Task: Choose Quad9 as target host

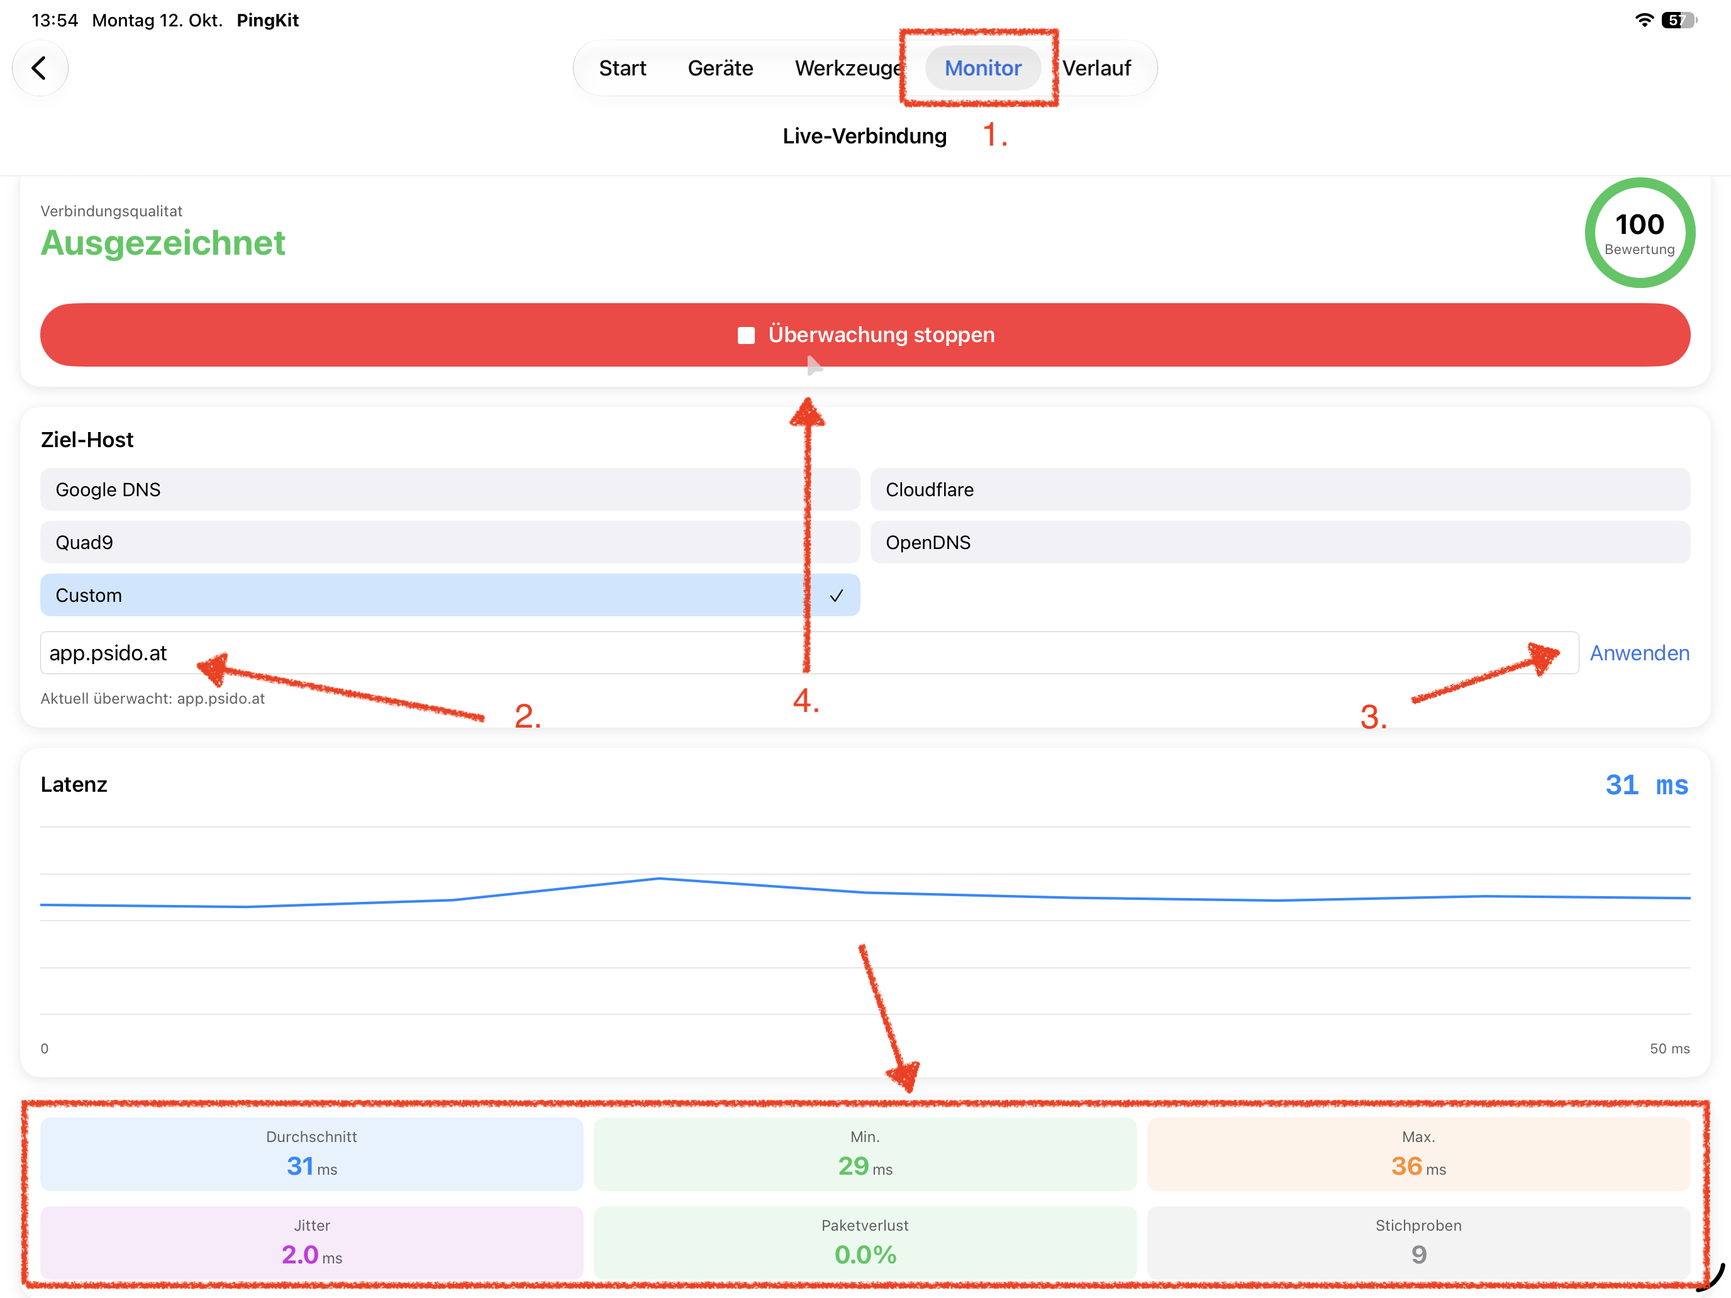Action: tap(450, 542)
